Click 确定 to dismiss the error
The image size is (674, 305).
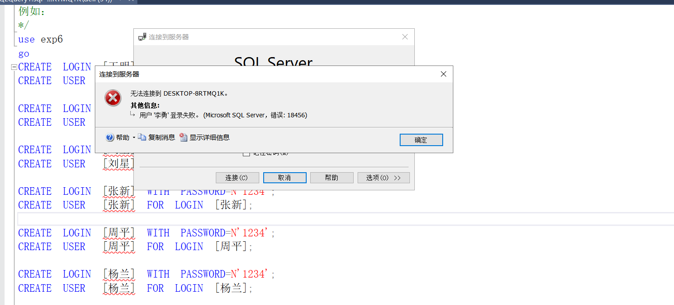[421, 139]
